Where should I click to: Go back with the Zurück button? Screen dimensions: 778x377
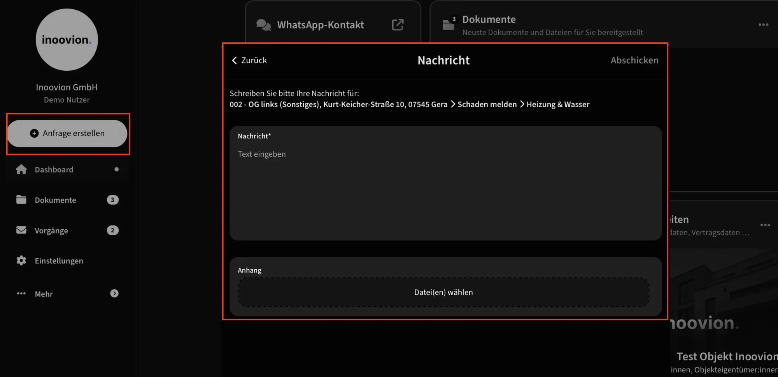pyautogui.click(x=249, y=60)
